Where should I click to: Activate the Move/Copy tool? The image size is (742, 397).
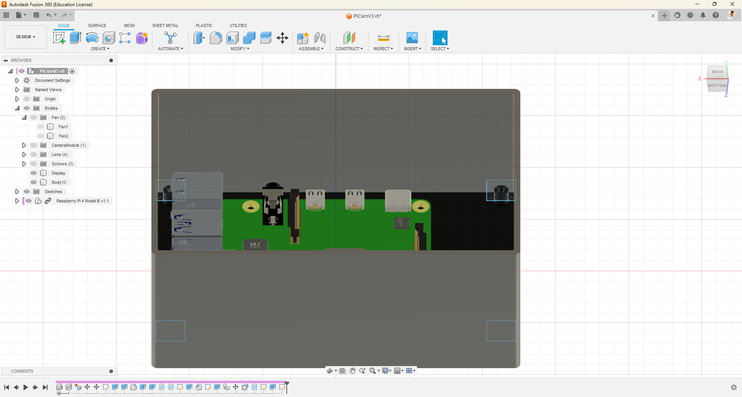pos(283,38)
